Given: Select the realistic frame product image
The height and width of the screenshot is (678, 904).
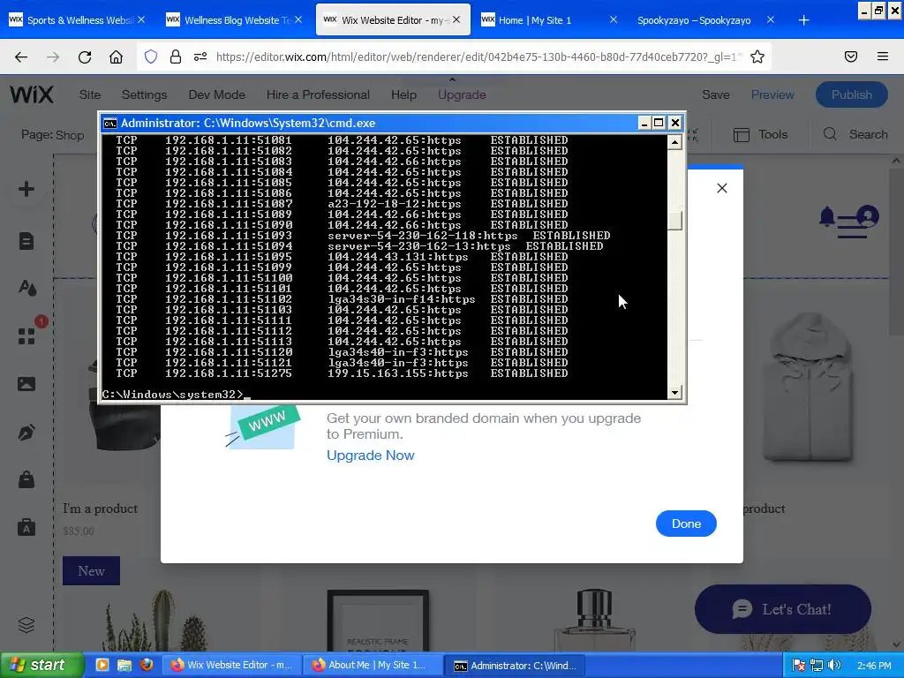Looking at the screenshot, I should click(x=378, y=621).
